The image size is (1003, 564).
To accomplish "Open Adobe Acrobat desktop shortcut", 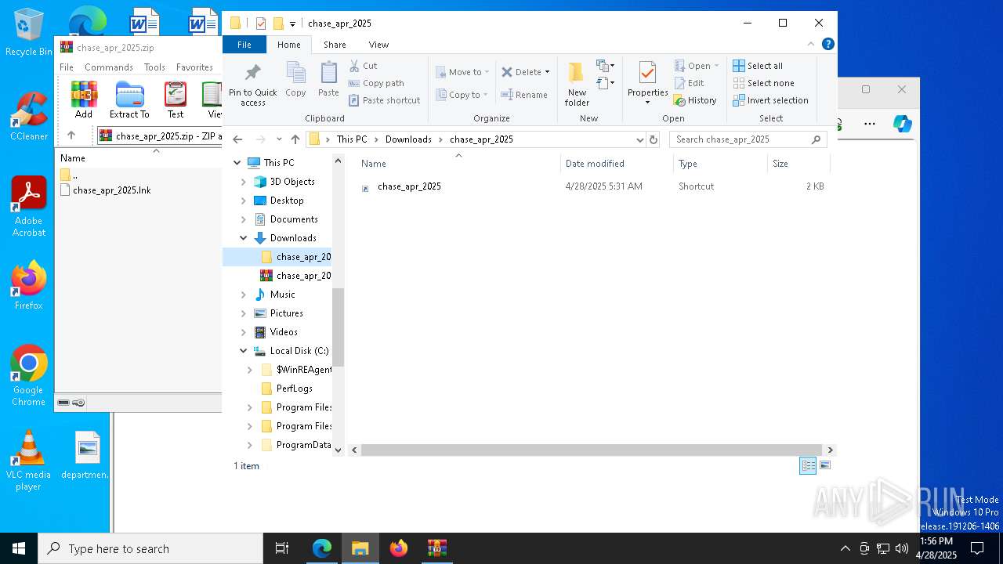I will (x=29, y=207).
